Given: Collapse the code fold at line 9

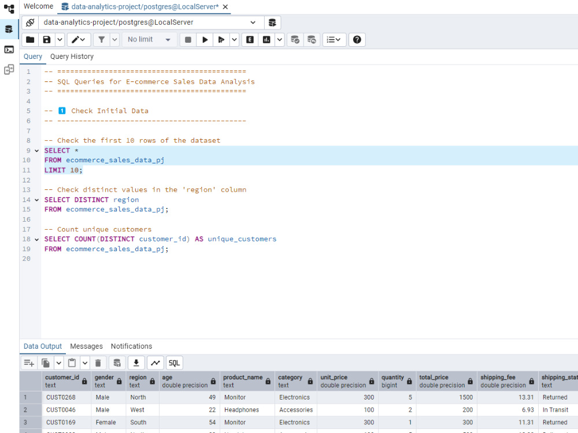Looking at the screenshot, I should click(x=36, y=151).
